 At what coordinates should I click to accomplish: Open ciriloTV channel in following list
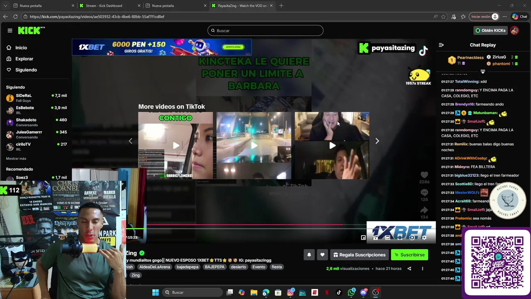(x=37, y=146)
